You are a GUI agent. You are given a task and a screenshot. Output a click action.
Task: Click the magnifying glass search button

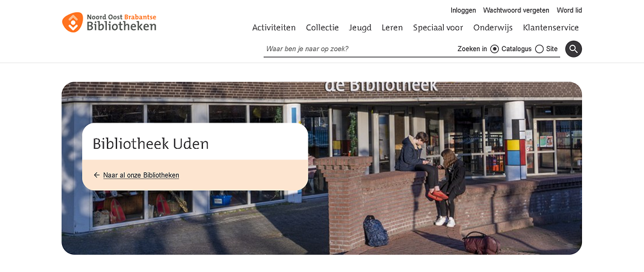(574, 49)
